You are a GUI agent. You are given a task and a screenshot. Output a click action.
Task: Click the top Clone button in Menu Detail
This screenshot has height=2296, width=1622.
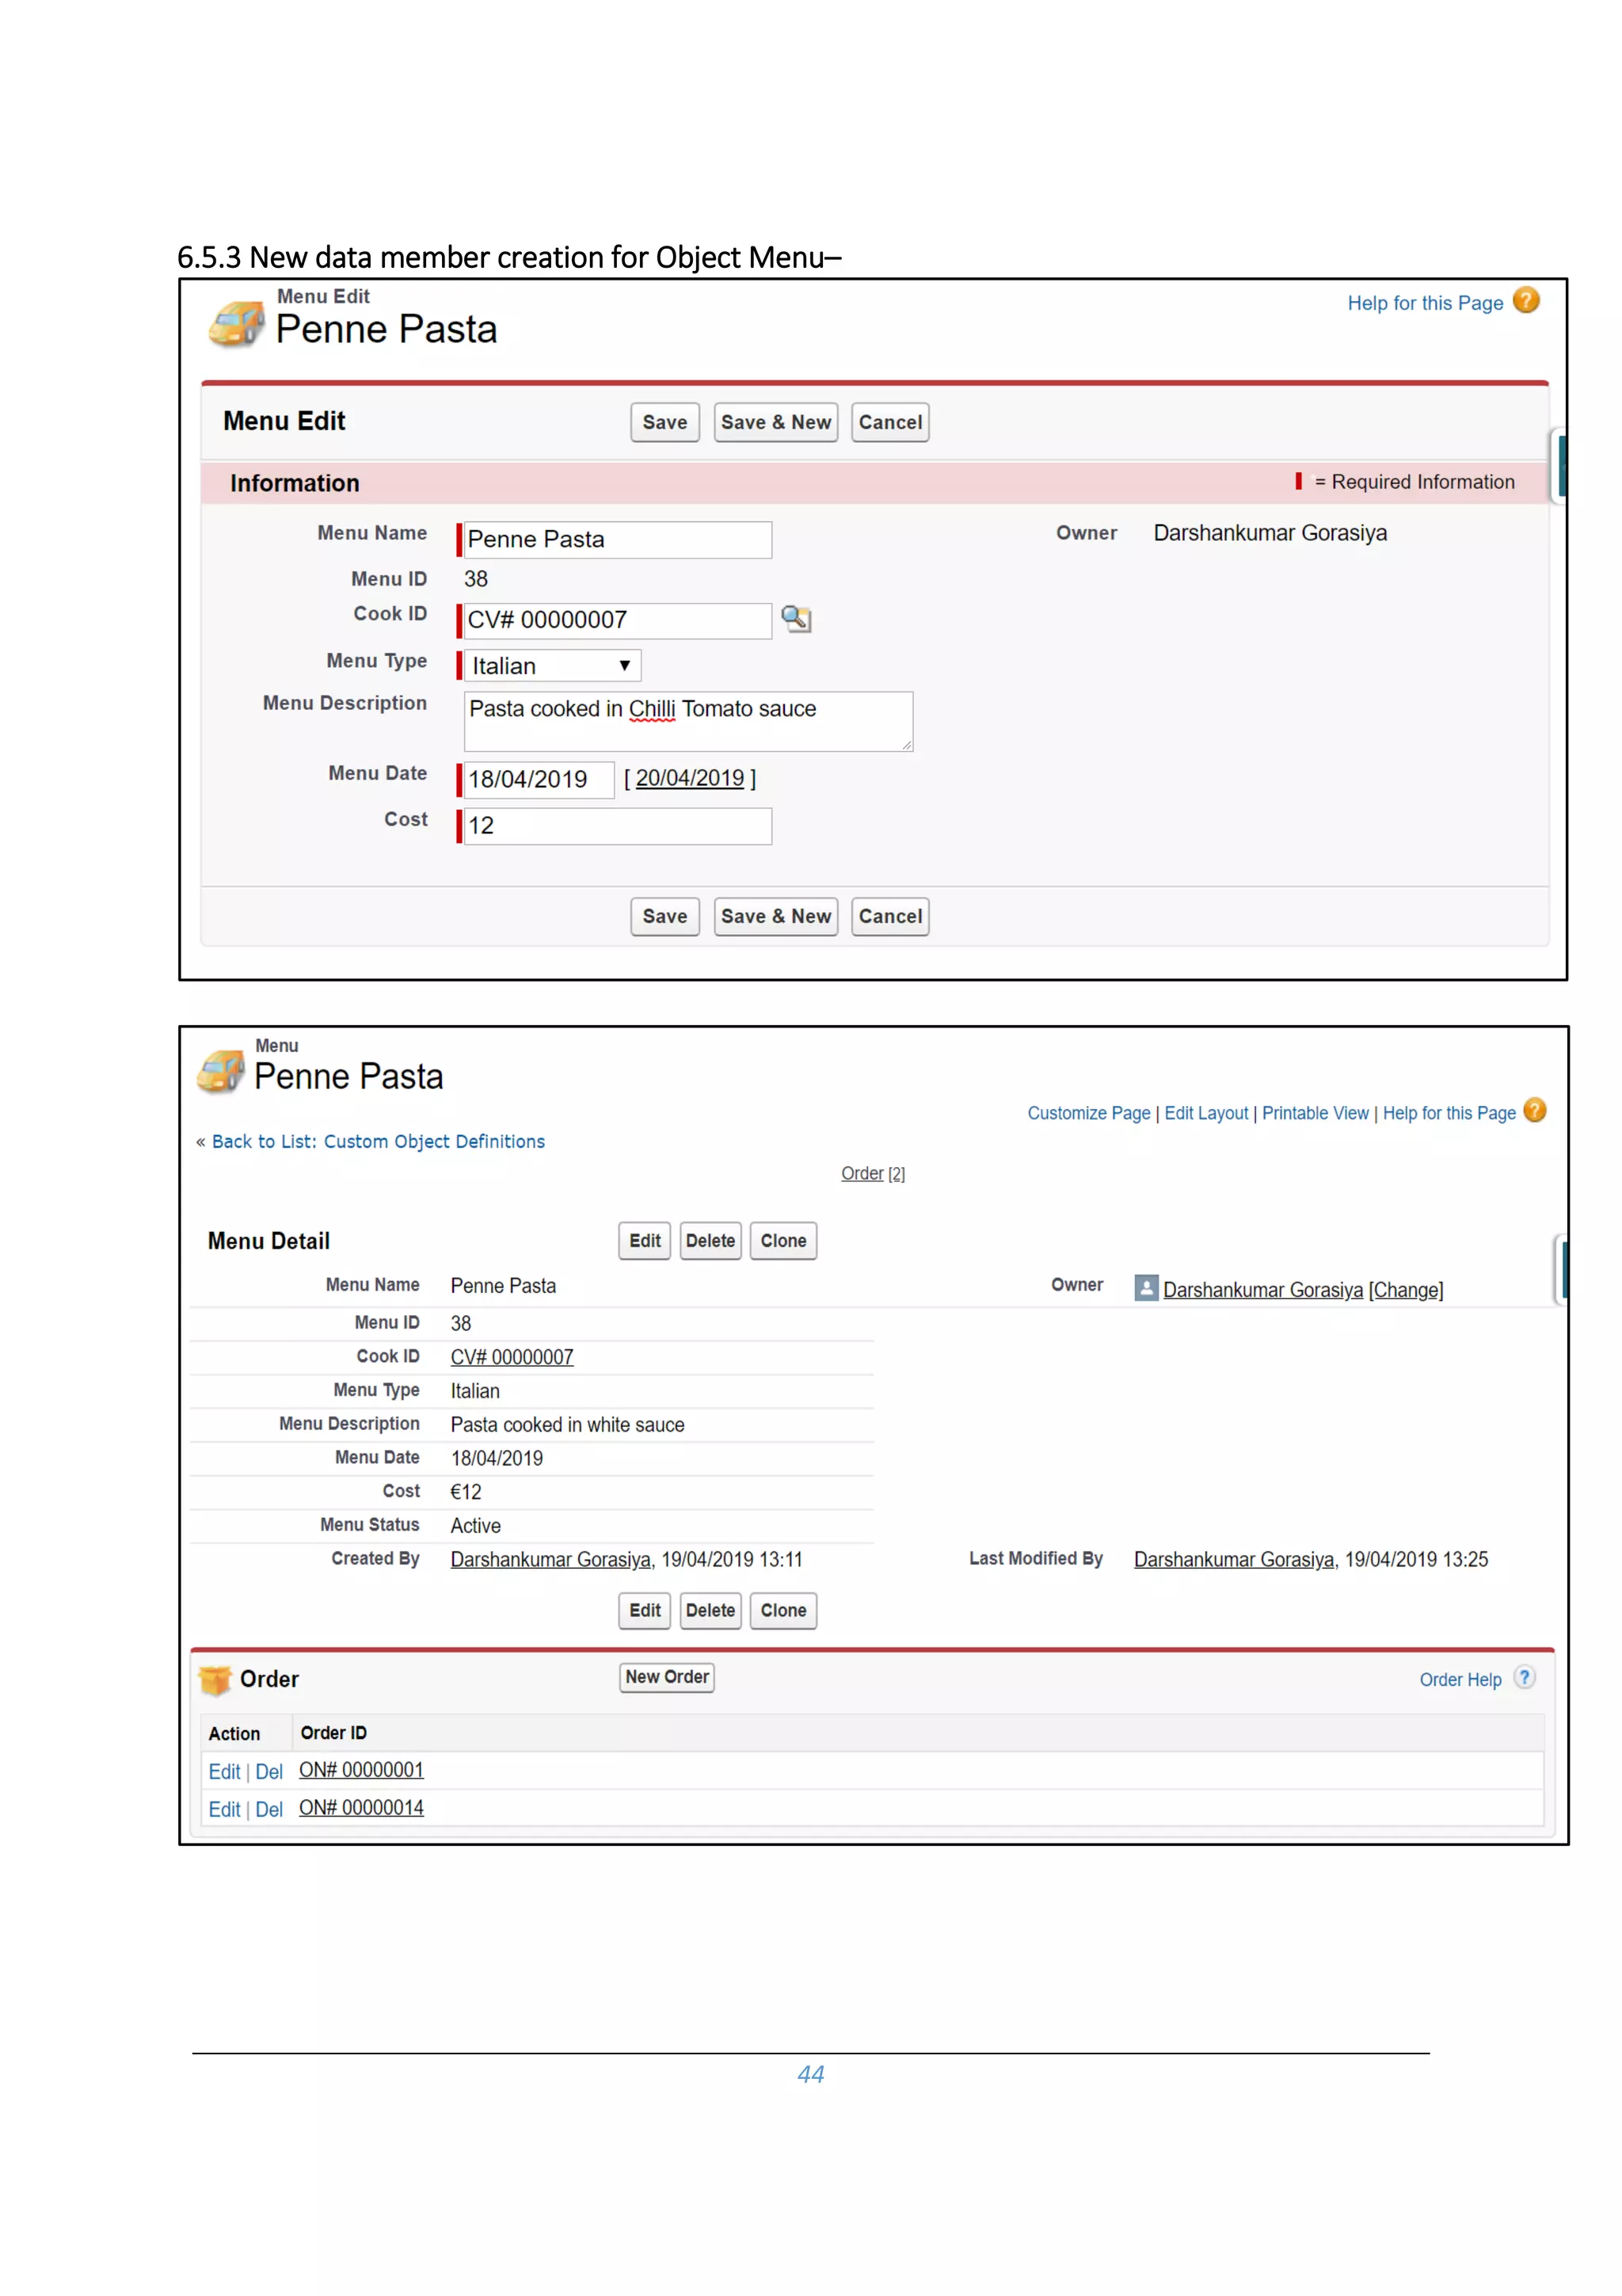782,1241
